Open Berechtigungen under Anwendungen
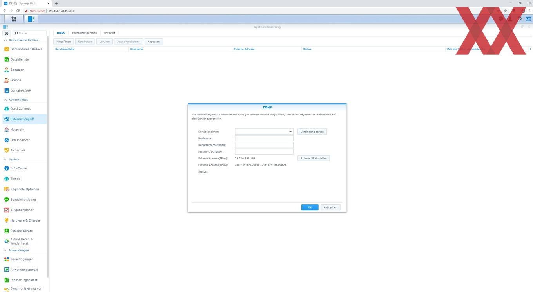 (25, 259)
